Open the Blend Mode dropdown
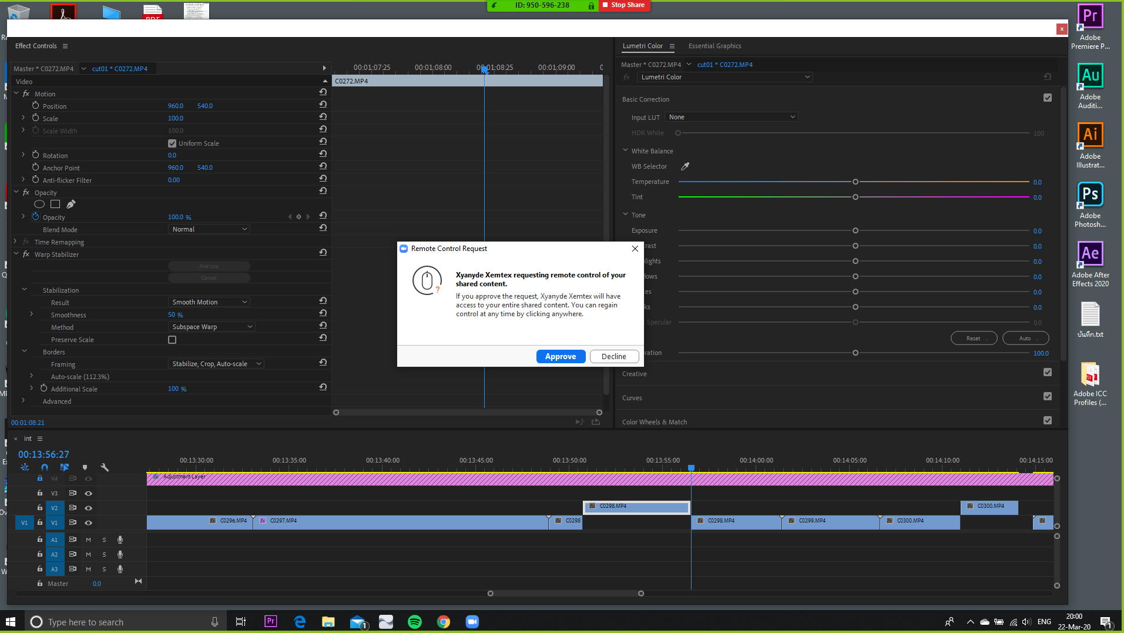1124x633 pixels. tap(209, 229)
